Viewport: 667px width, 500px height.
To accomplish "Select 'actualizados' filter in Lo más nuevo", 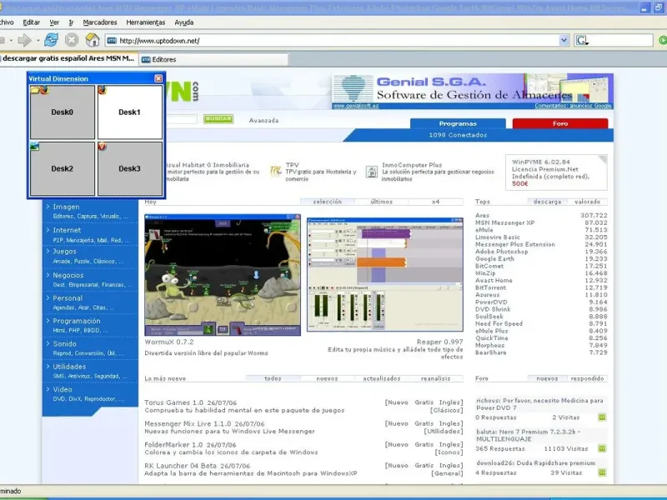I will [x=382, y=378].
